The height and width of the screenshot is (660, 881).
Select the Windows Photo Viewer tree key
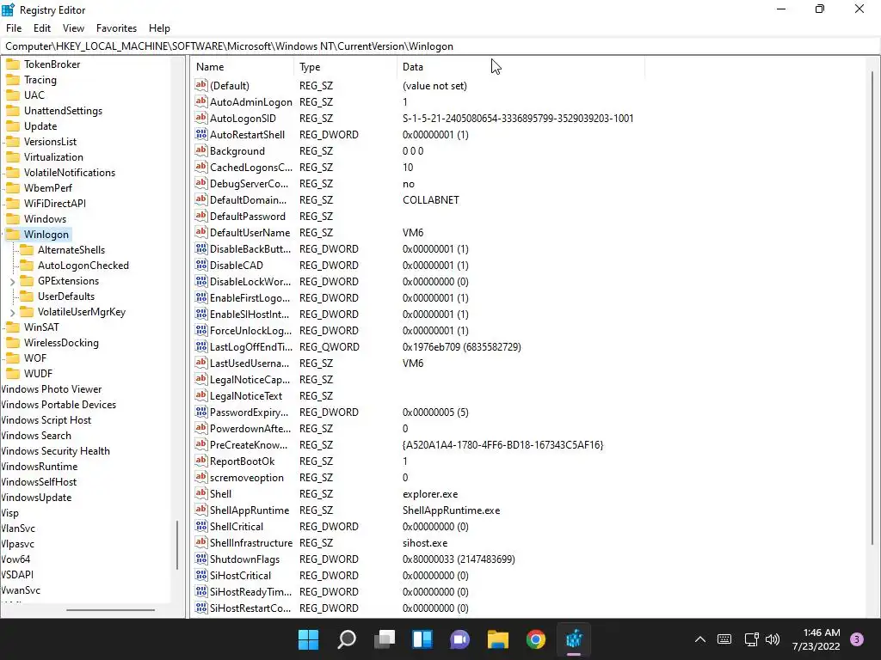tap(52, 389)
